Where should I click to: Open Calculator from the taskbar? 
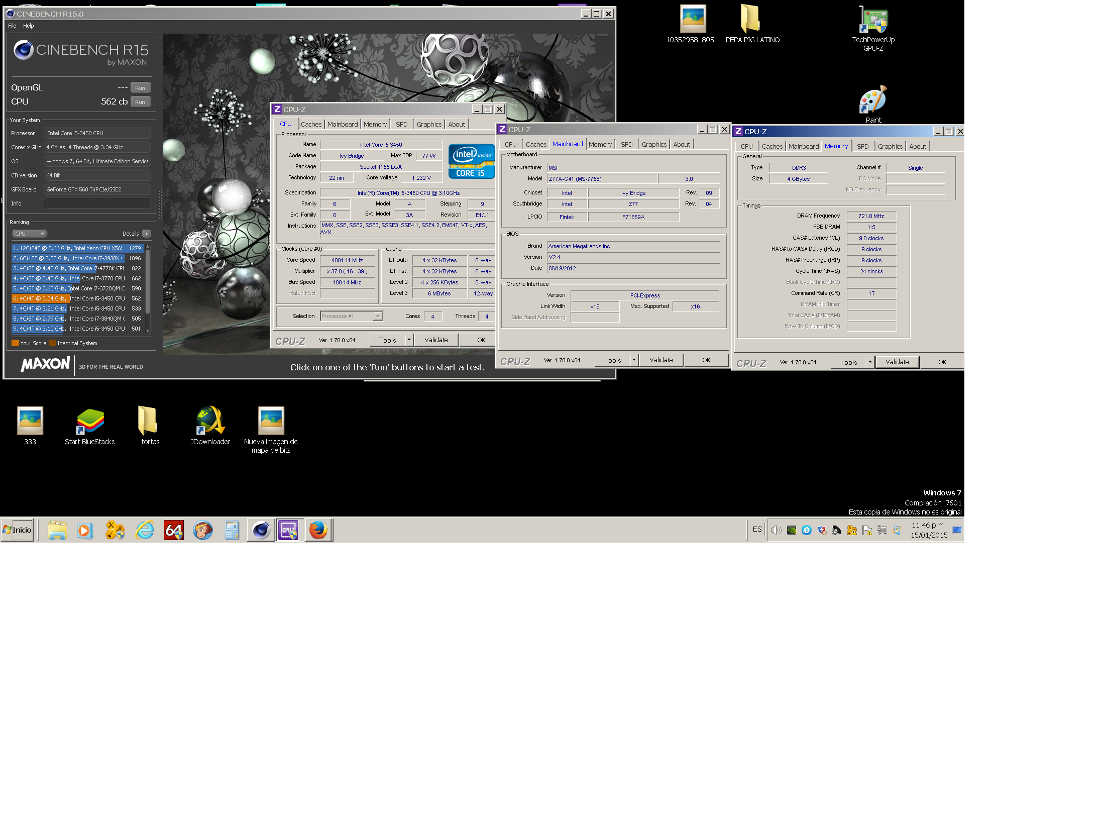(232, 530)
